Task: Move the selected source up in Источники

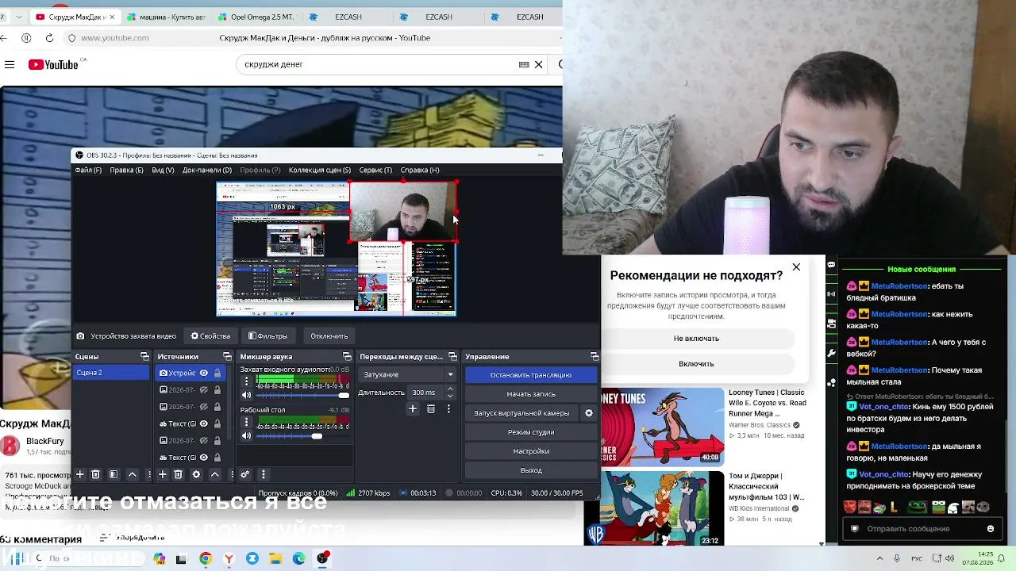Action: pos(214,474)
